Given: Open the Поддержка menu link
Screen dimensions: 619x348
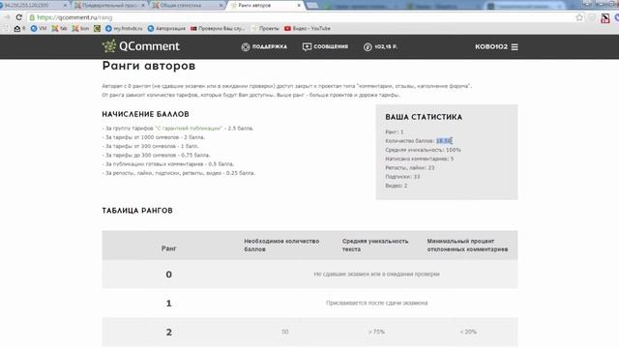Looking at the screenshot, I should pyautogui.click(x=269, y=46).
